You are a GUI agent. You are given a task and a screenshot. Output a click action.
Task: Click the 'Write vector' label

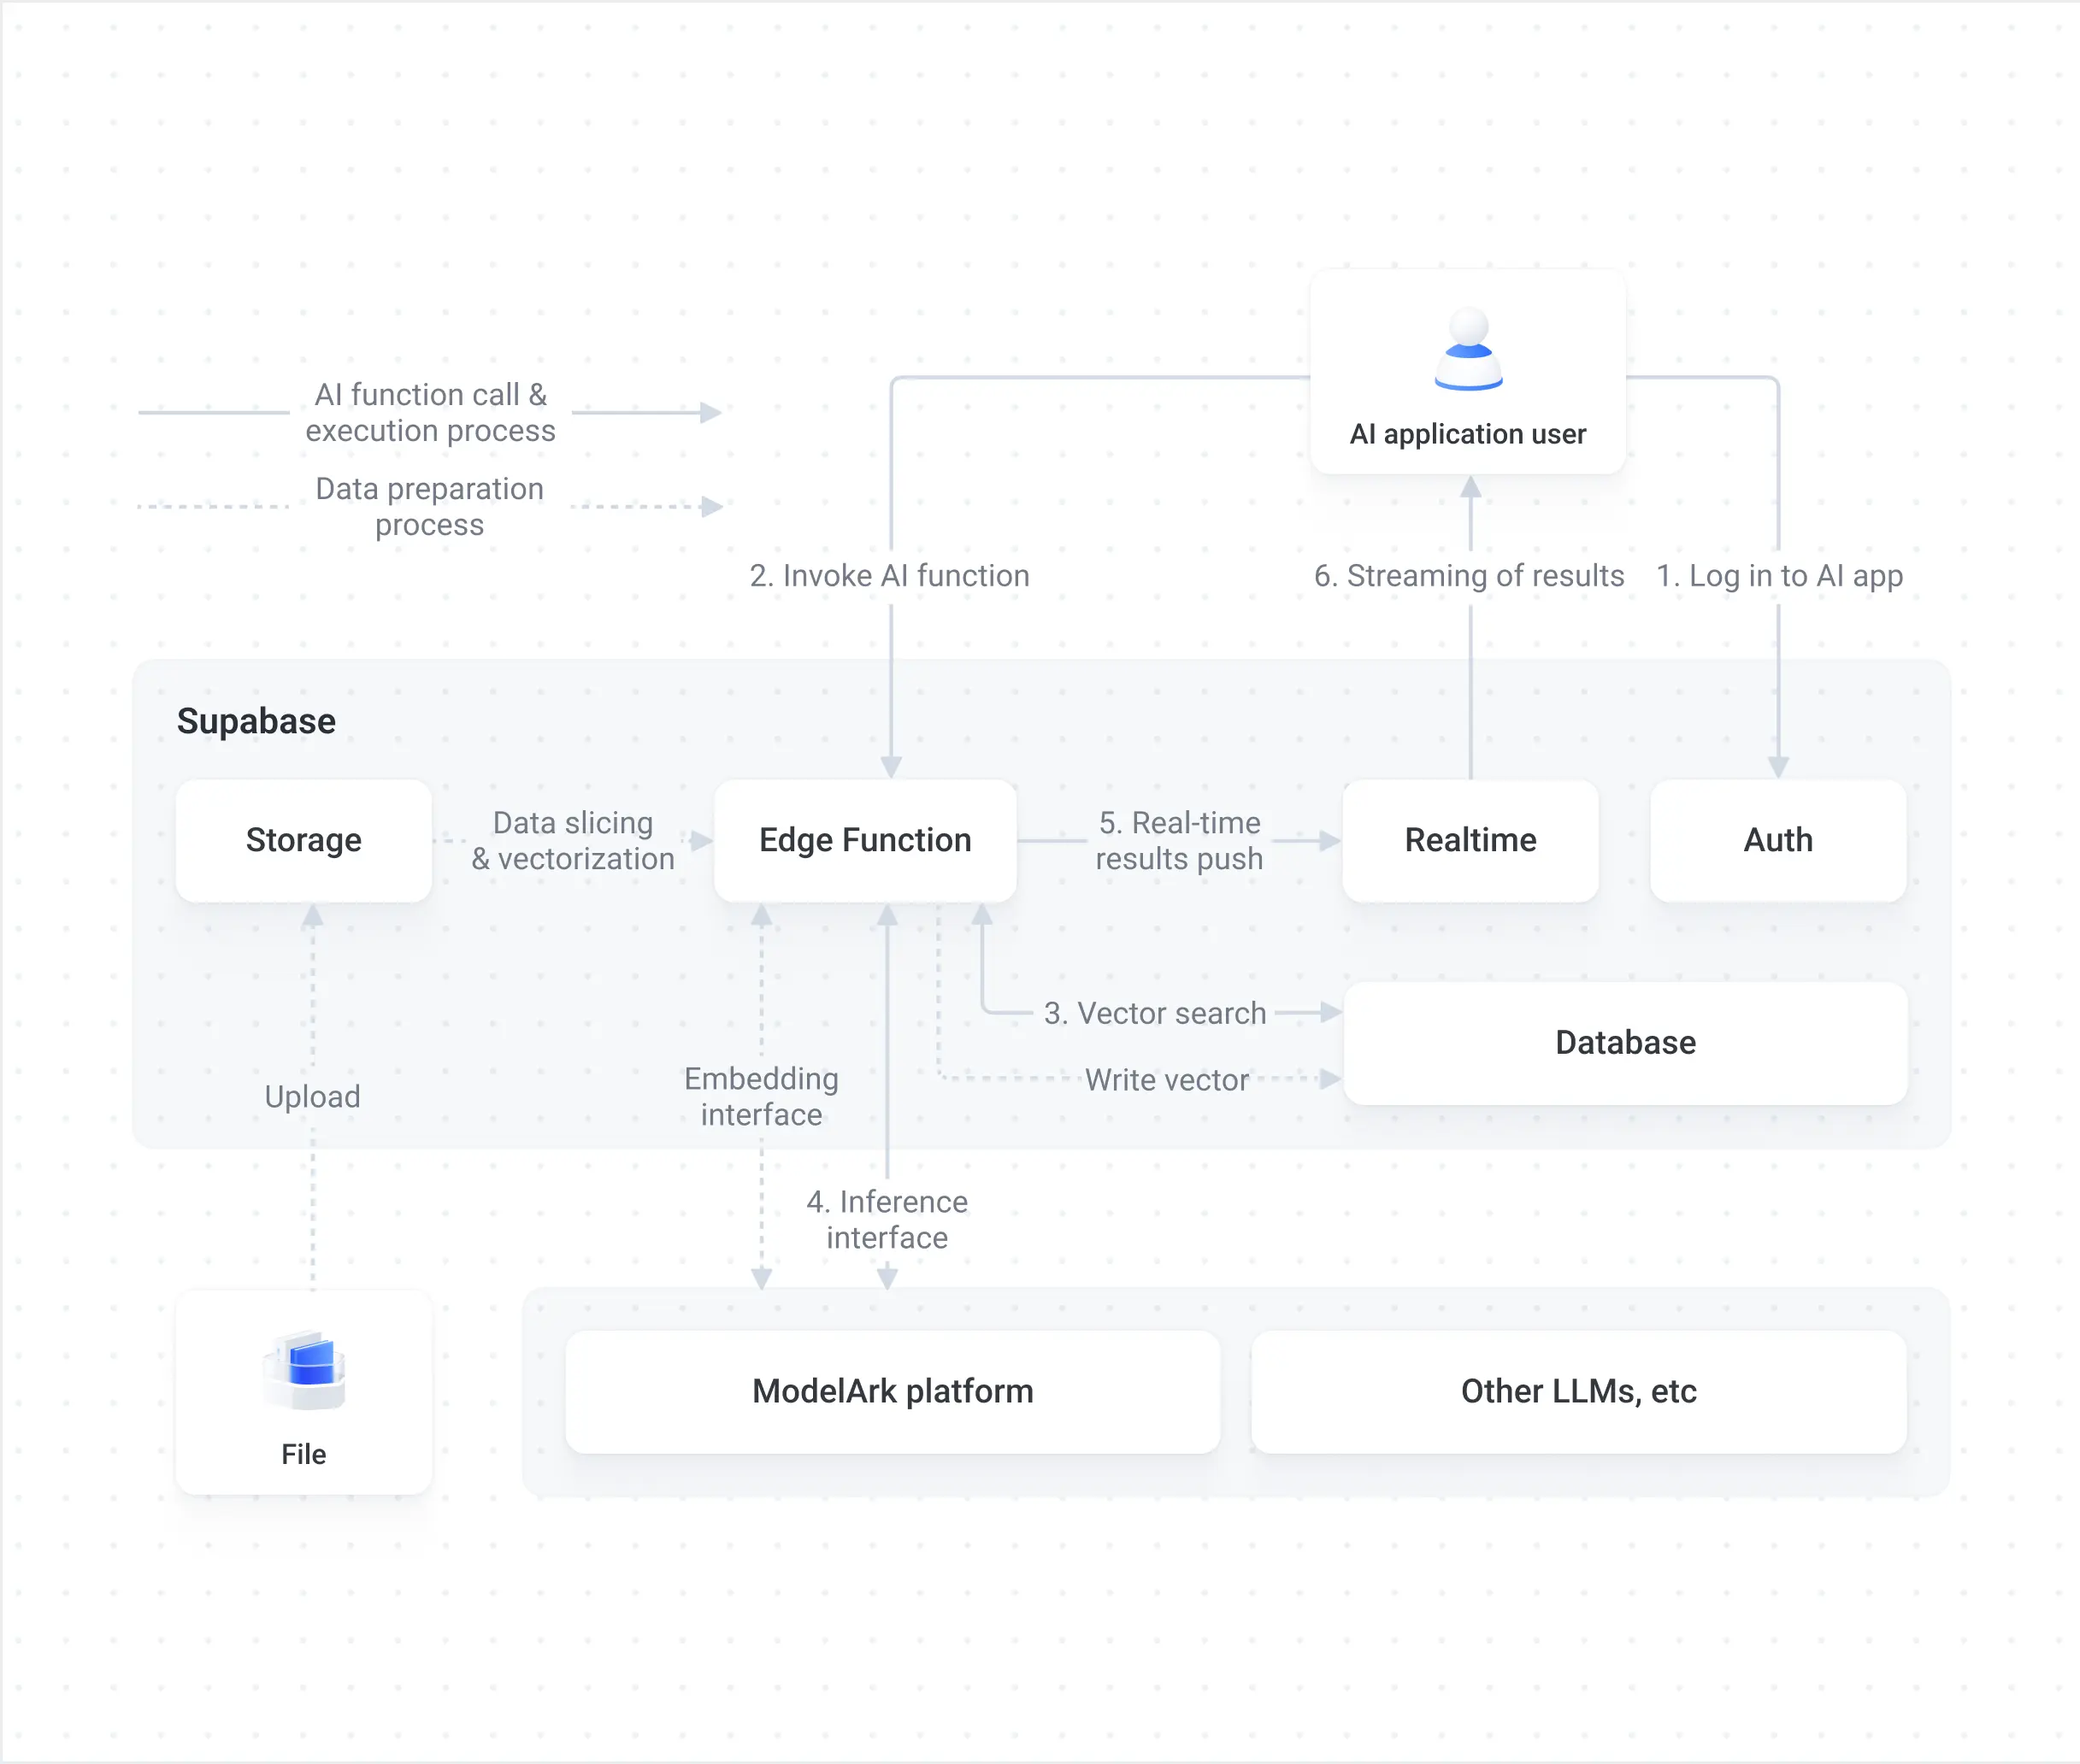[x=1167, y=1080]
